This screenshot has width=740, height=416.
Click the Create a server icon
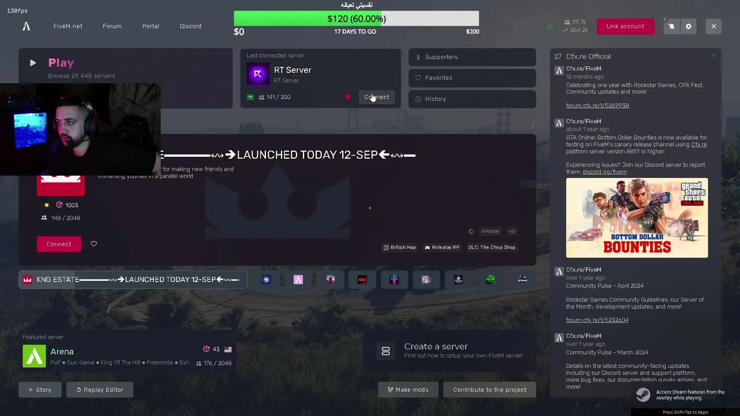coord(386,351)
